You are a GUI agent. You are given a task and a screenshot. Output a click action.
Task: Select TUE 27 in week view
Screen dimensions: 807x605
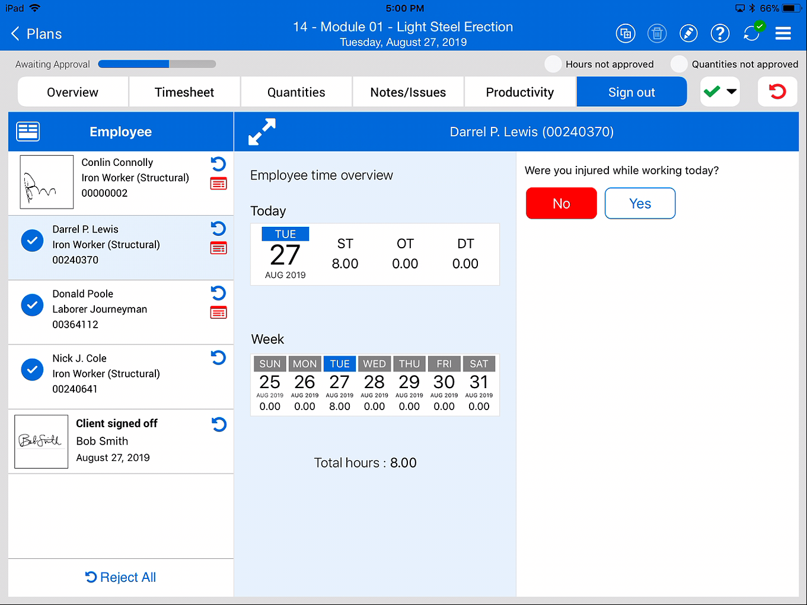340,384
